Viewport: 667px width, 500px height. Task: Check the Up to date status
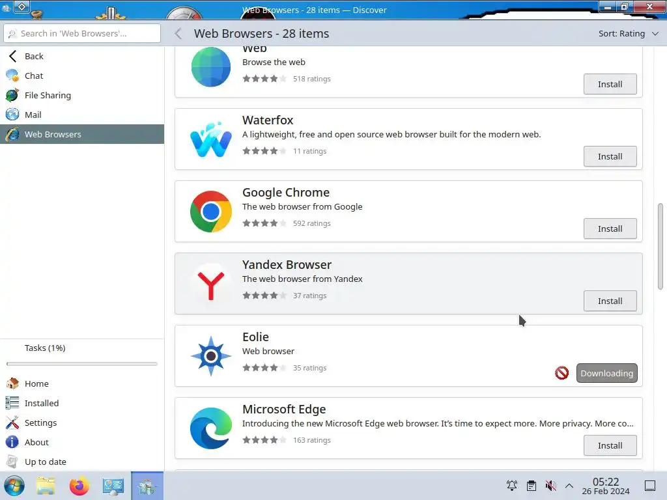tap(82, 462)
